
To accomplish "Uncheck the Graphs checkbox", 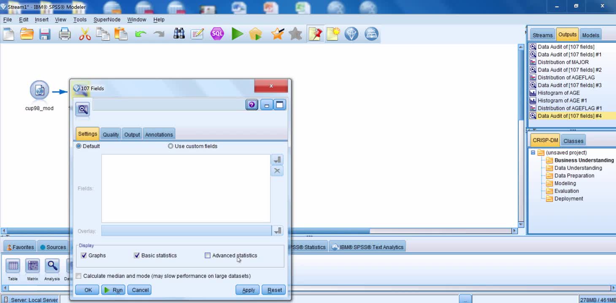I will 84,255.
